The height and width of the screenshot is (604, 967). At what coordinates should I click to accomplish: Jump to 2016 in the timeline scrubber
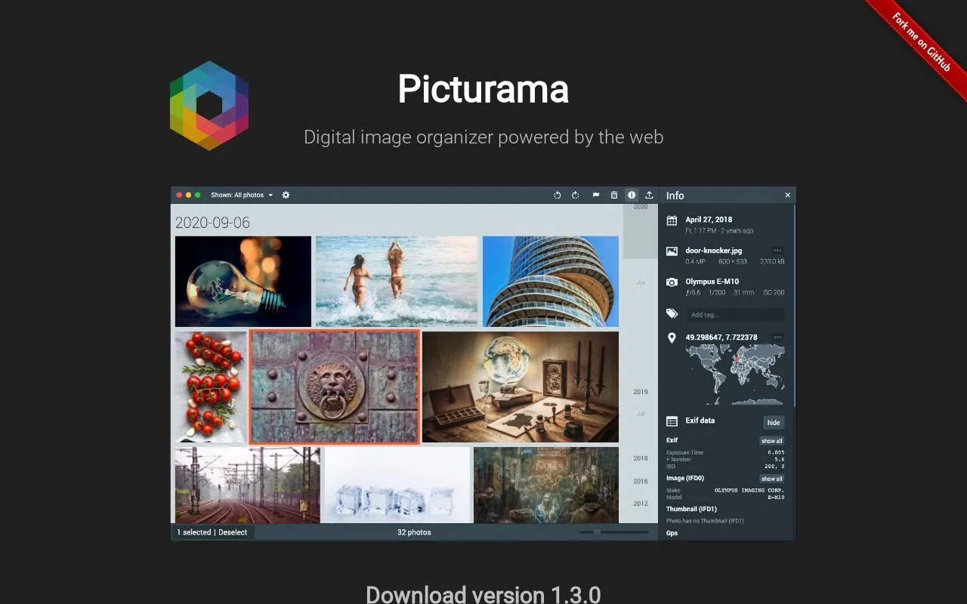click(641, 481)
